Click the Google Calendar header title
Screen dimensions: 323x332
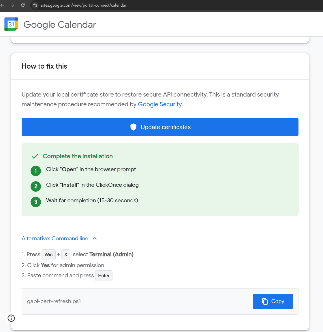tap(60, 24)
